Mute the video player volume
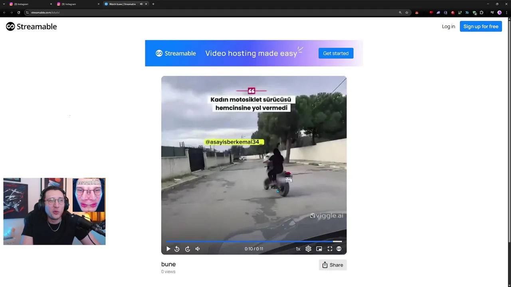511x287 pixels. coord(198,249)
